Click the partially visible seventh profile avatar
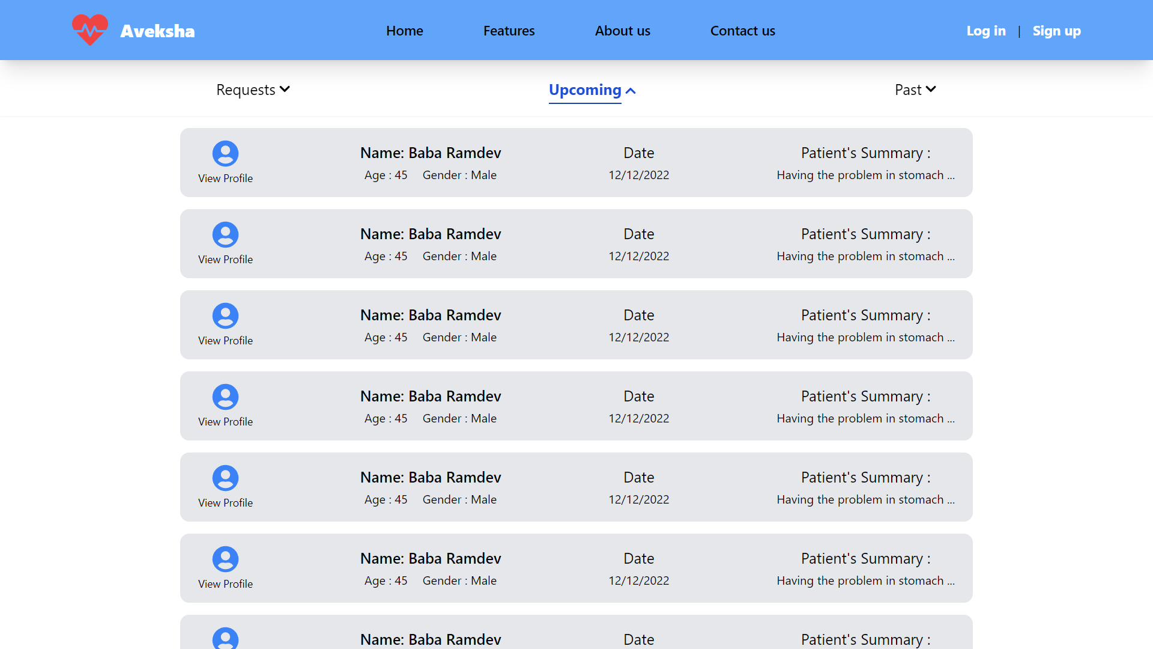This screenshot has height=649, width=1153. tap(225, 638)
